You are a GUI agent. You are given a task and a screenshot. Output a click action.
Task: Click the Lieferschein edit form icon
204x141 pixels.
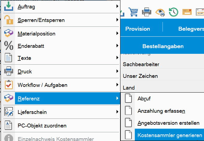pyautogui.click(x=9, y=112)
